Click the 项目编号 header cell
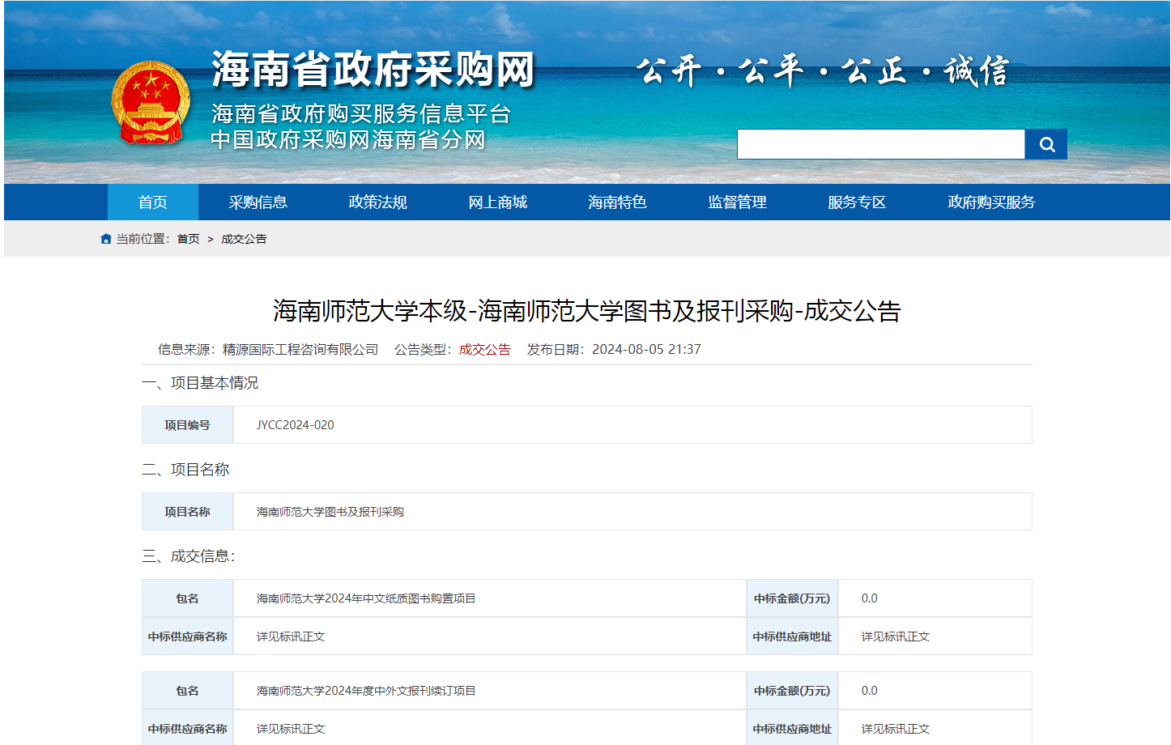Screen dimensions: 1171x745 (x=188, y=425)
